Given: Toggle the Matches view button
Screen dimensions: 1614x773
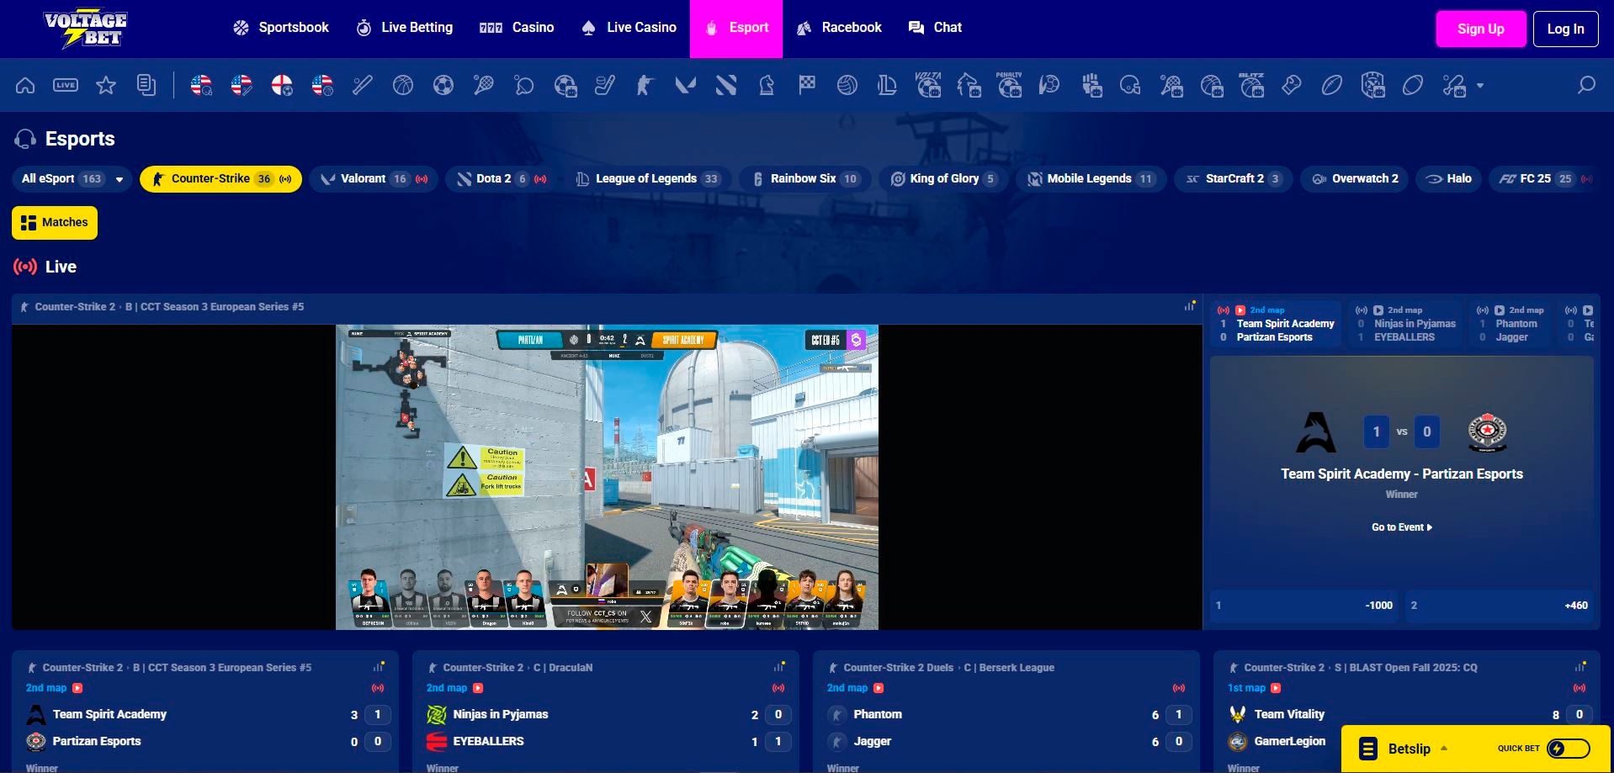Looking at the screenshot, I should pos(55,223).
